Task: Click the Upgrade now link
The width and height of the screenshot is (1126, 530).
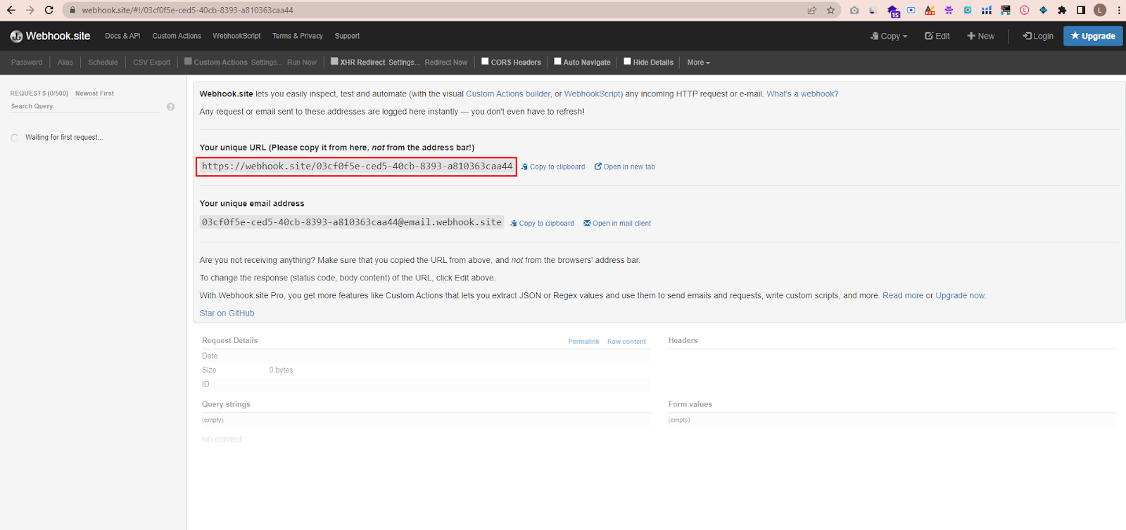Action: tap(961, 296)
